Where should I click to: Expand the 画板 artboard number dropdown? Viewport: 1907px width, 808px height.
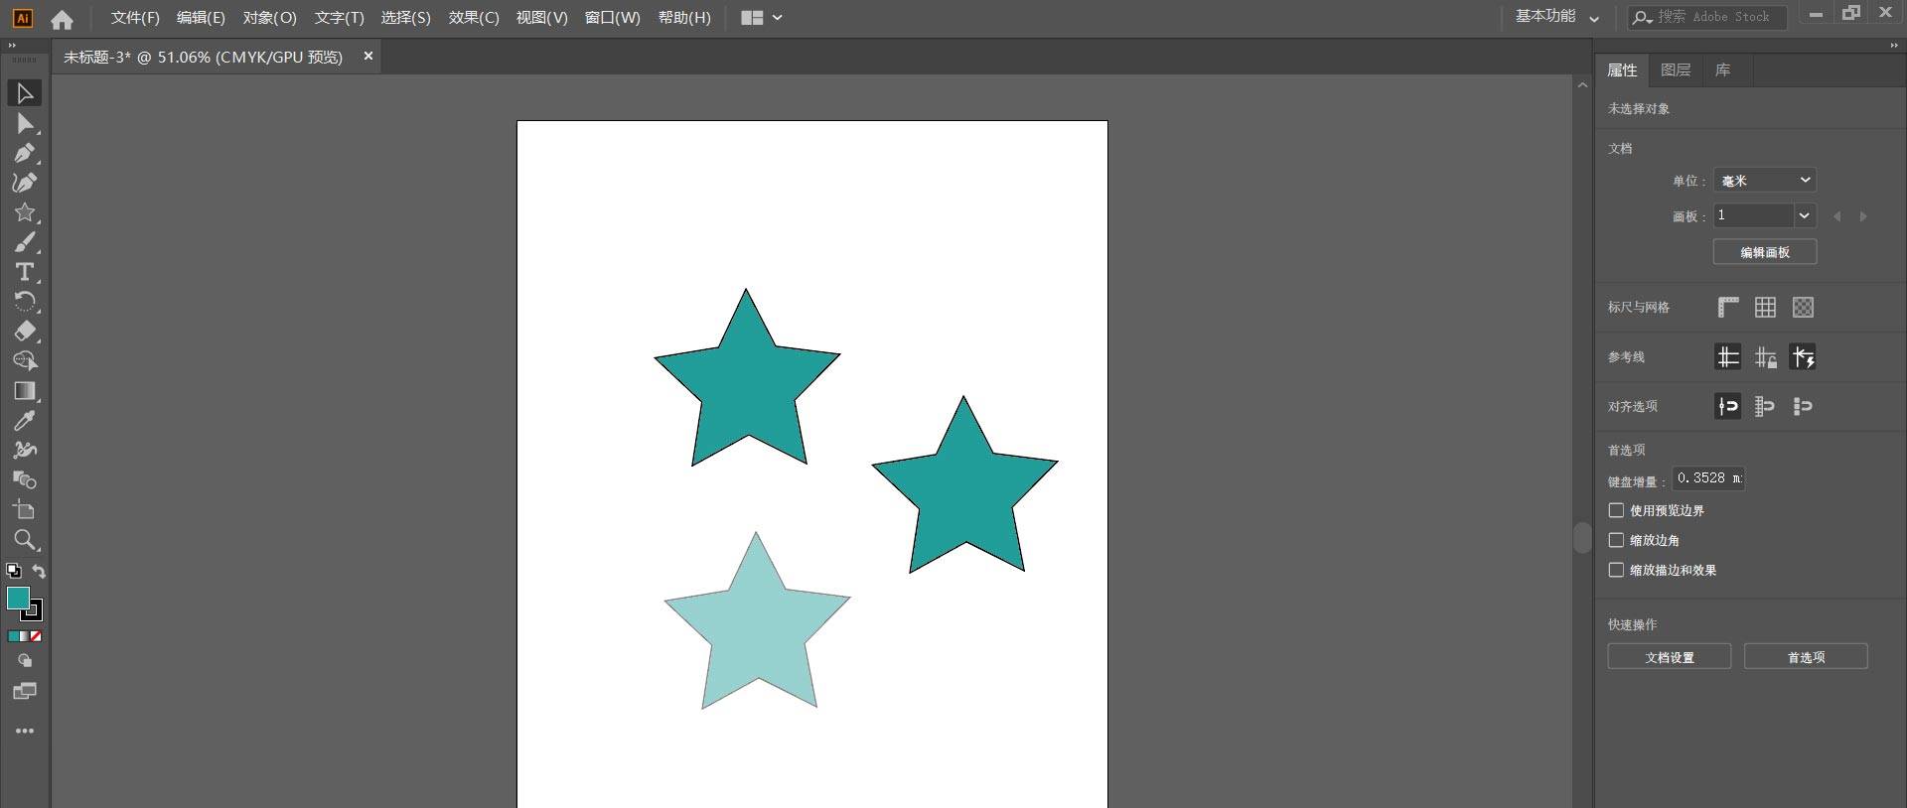pos(1804,215)
